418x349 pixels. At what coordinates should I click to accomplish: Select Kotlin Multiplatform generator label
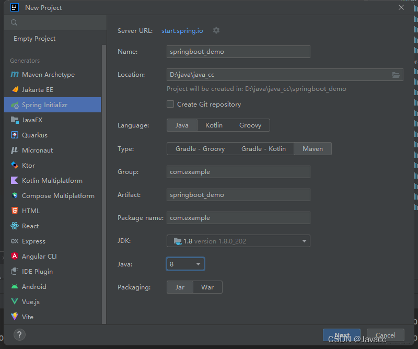tap(52, 181)
